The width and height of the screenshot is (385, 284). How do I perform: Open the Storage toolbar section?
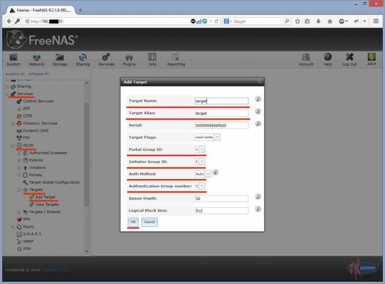point(60,60)
